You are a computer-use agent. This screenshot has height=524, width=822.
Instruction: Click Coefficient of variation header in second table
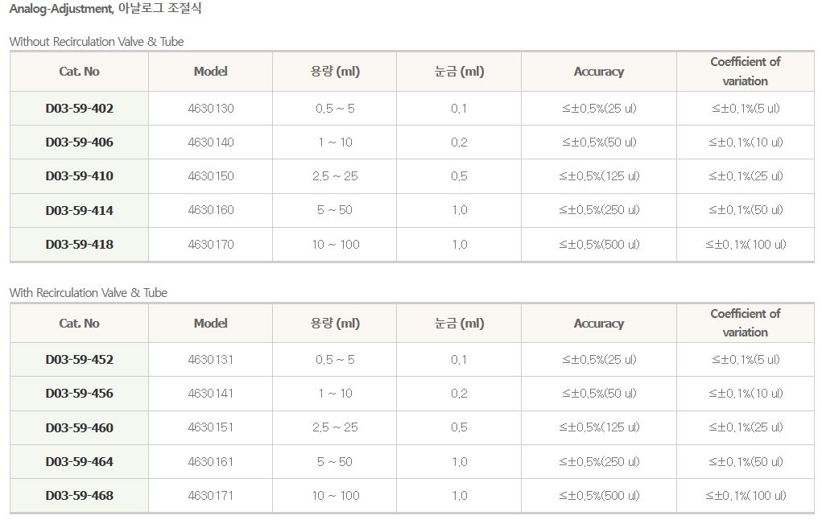point(745,323)
